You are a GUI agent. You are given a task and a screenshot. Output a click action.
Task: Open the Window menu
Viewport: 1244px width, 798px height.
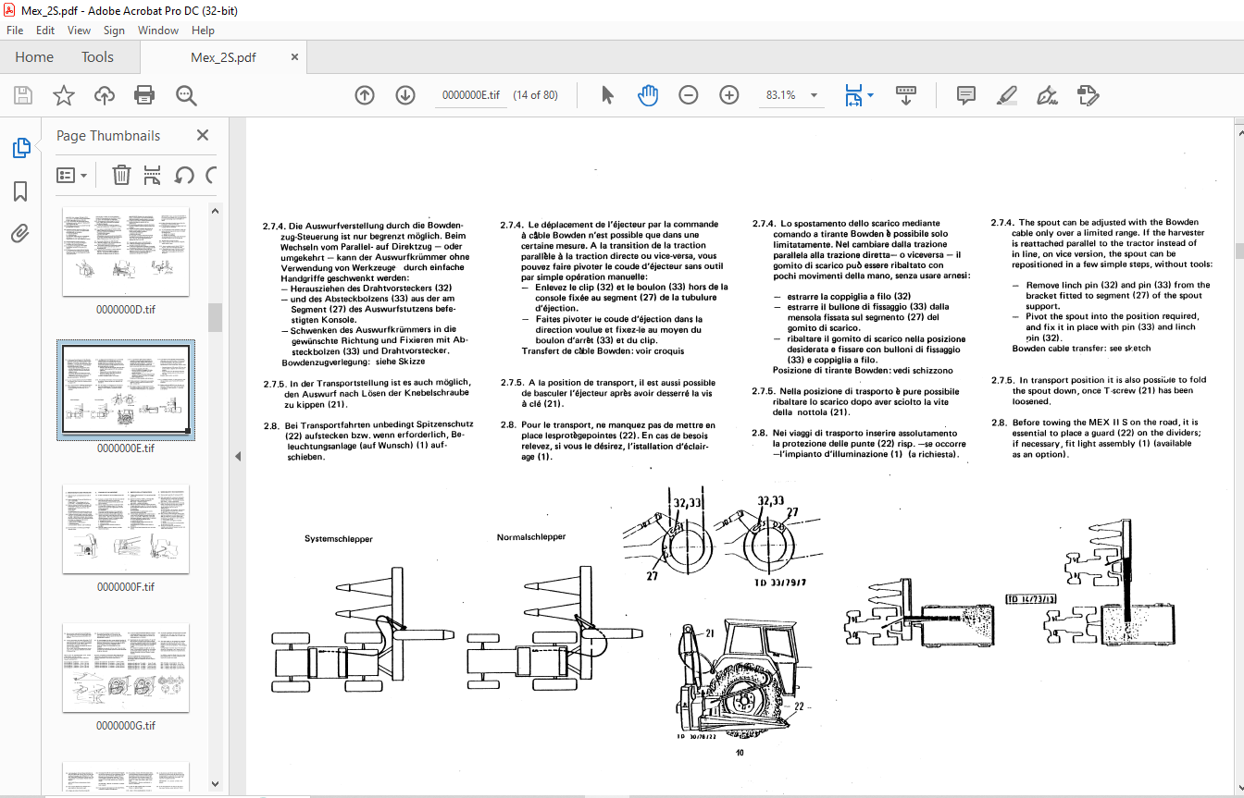pyautogui.click(x=158, y=31)
